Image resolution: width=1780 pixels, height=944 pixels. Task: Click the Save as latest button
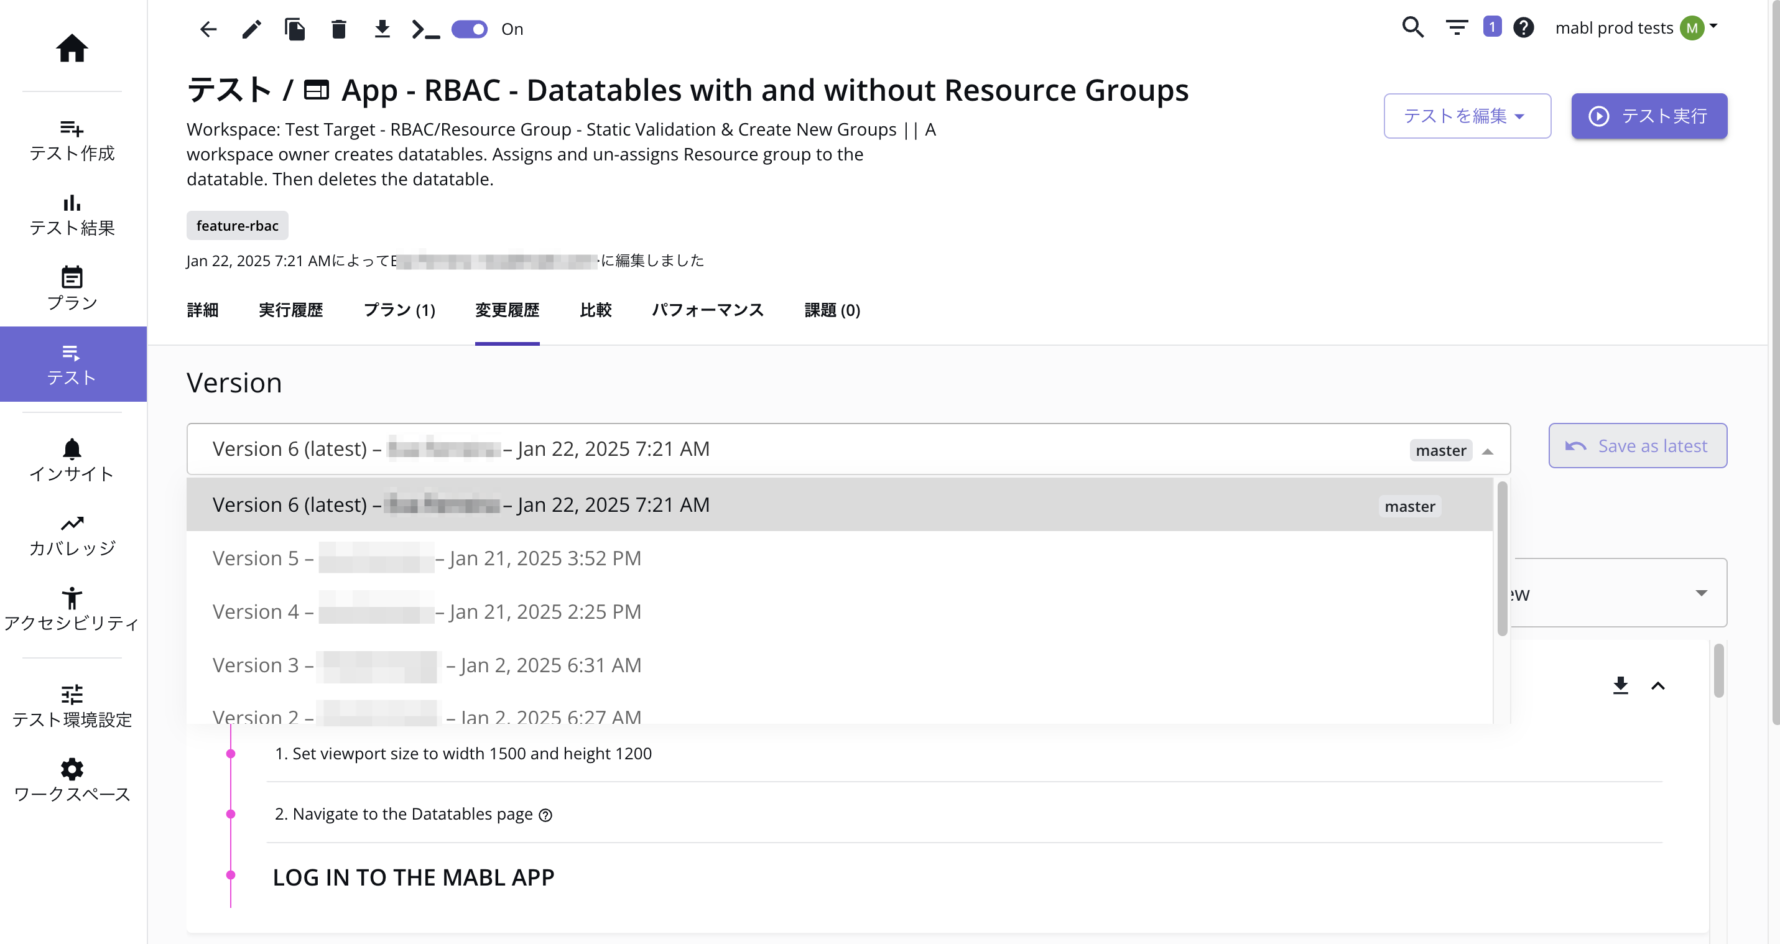[1637, 446]
